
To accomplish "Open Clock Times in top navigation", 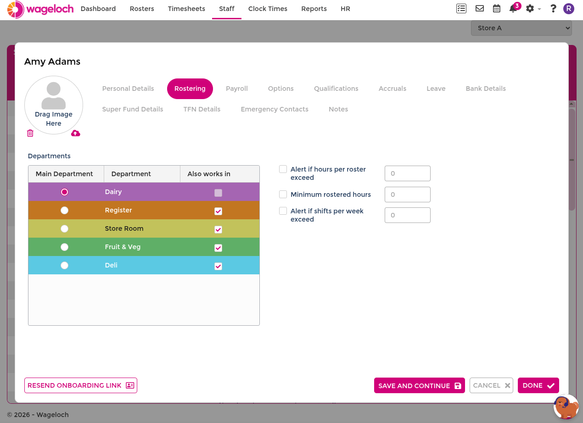I will click(x=268, y=9).
